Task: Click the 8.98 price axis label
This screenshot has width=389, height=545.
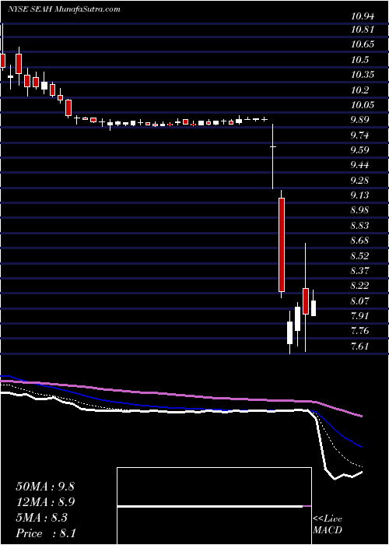Action: tap(360, 210)
